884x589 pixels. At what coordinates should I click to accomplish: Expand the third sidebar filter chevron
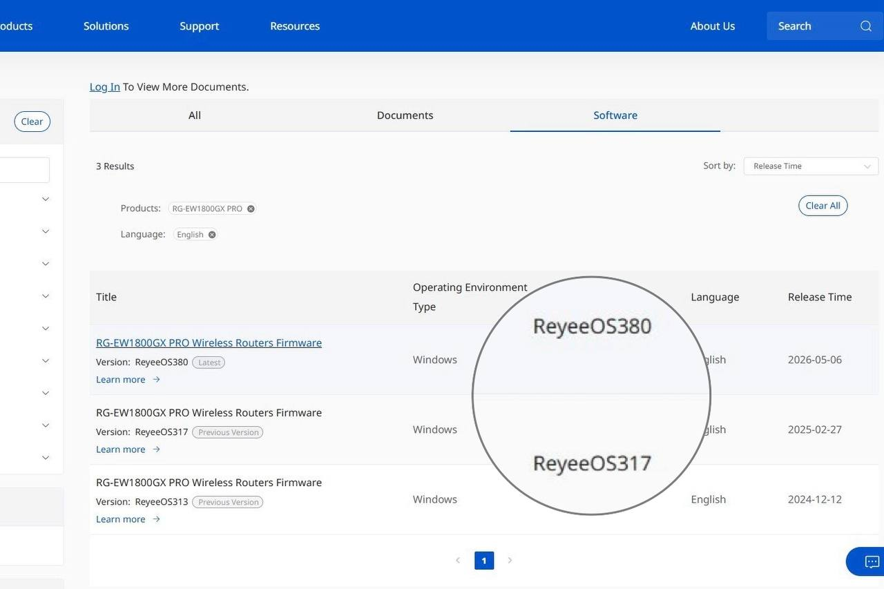[x=46, y=264]
